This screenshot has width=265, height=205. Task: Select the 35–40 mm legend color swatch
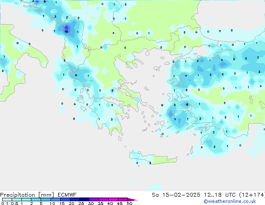point(103,200)
